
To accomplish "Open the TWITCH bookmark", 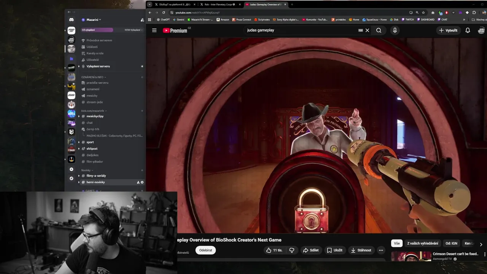I will [x=407, y=19].
